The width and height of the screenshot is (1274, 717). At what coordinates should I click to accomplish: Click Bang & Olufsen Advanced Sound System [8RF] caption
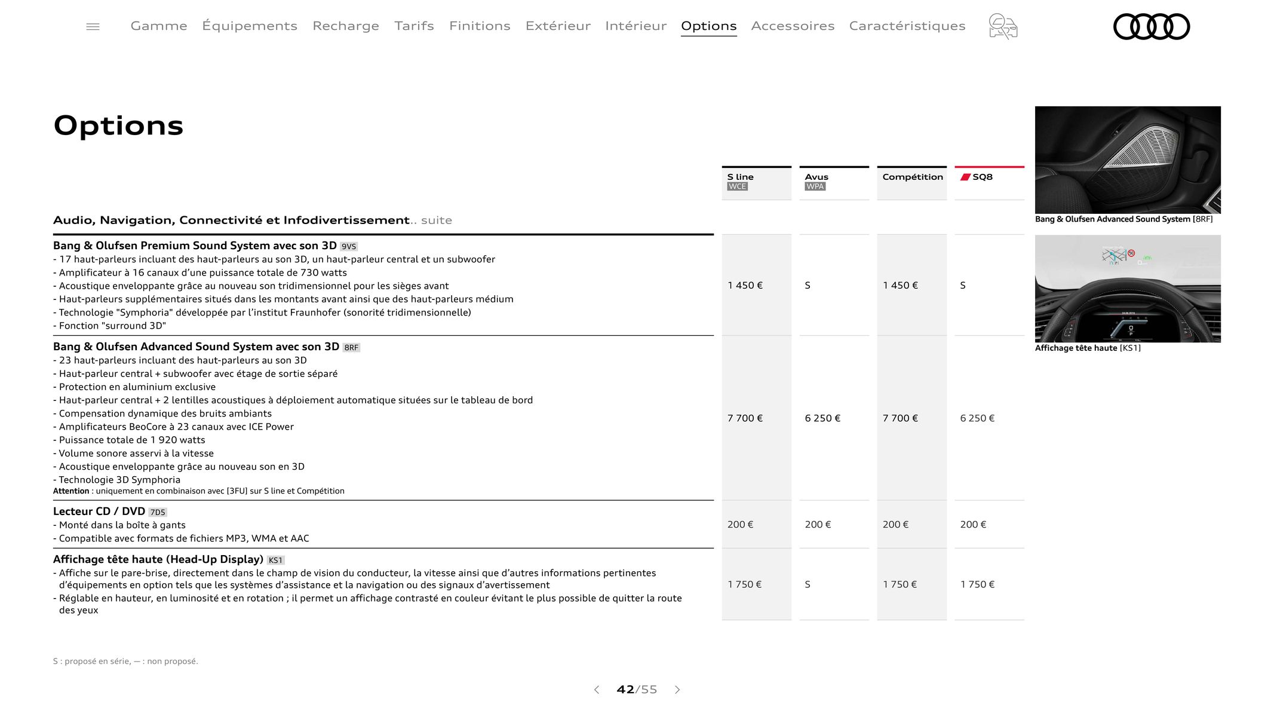pyautogui.click(x=1123, y=219)
